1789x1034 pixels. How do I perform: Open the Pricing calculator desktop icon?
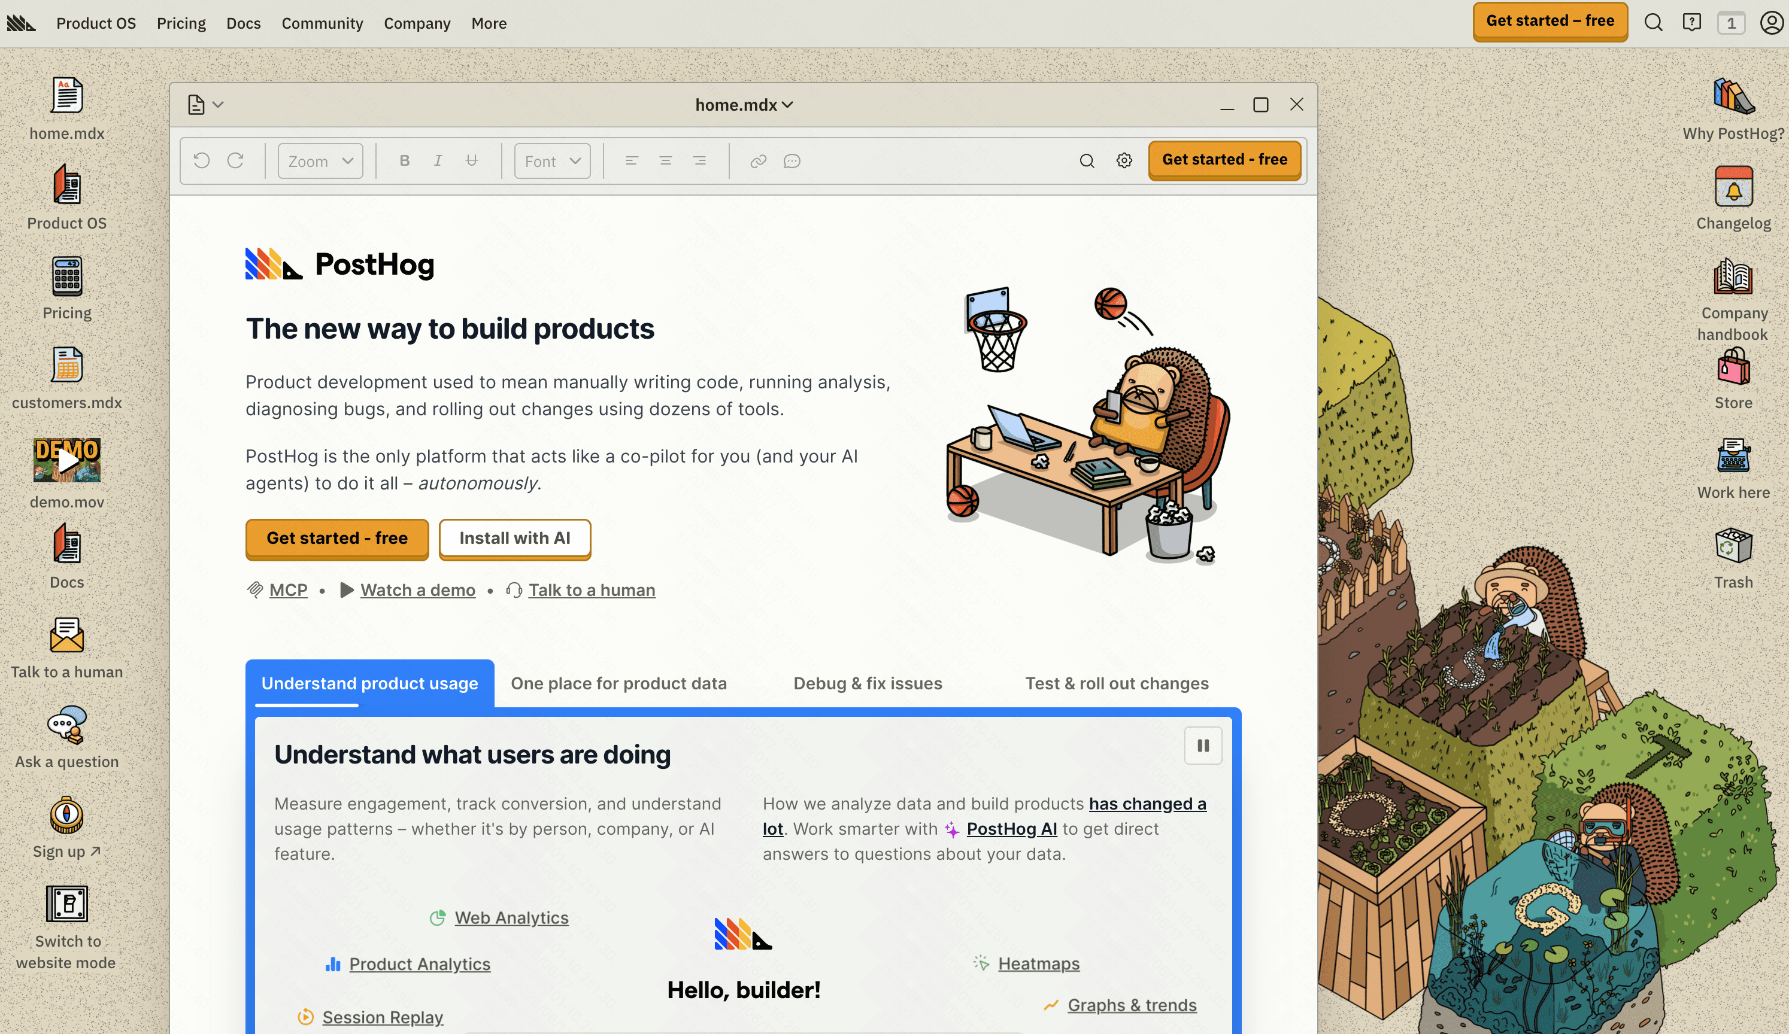point(66,276)
